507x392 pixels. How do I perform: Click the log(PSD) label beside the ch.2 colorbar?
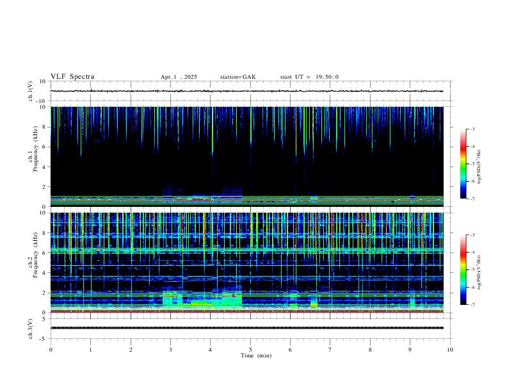point(479,272)
